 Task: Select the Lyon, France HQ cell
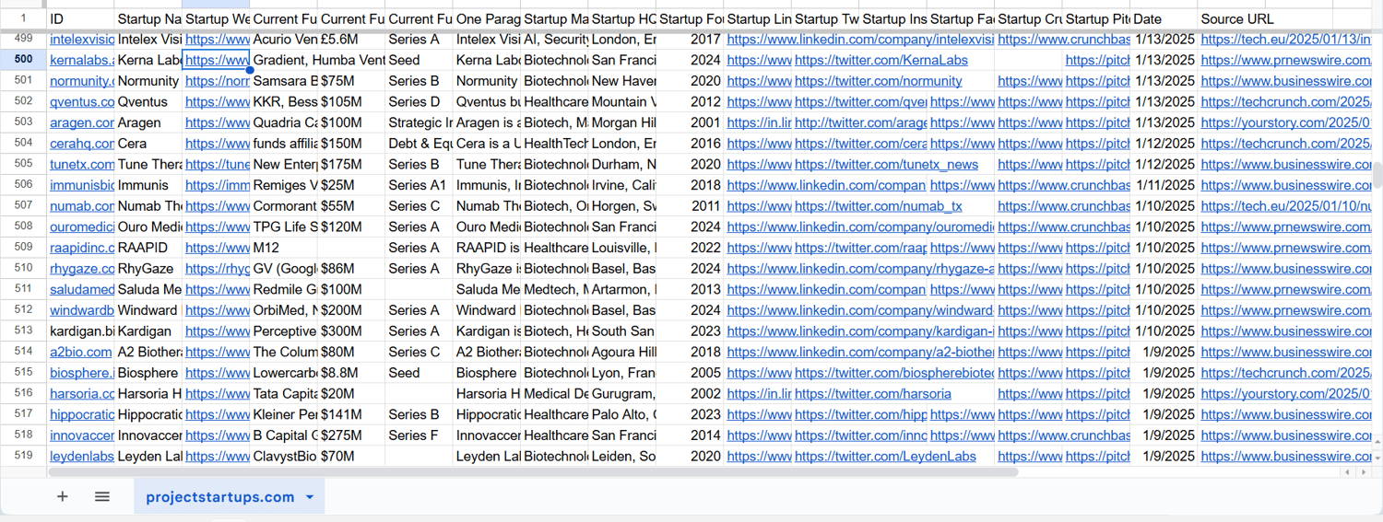622,373
